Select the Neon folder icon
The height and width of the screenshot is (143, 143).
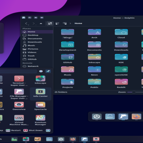(94, 69)
